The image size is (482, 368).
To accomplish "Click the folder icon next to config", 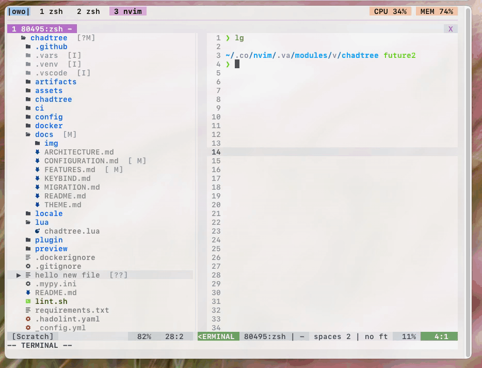I will point(28,117).
